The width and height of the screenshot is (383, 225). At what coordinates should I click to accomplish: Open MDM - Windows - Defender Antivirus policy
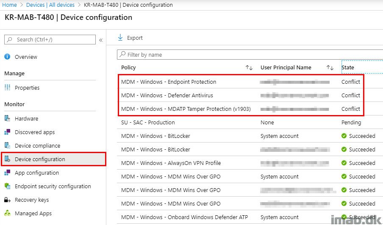point(167,95)
